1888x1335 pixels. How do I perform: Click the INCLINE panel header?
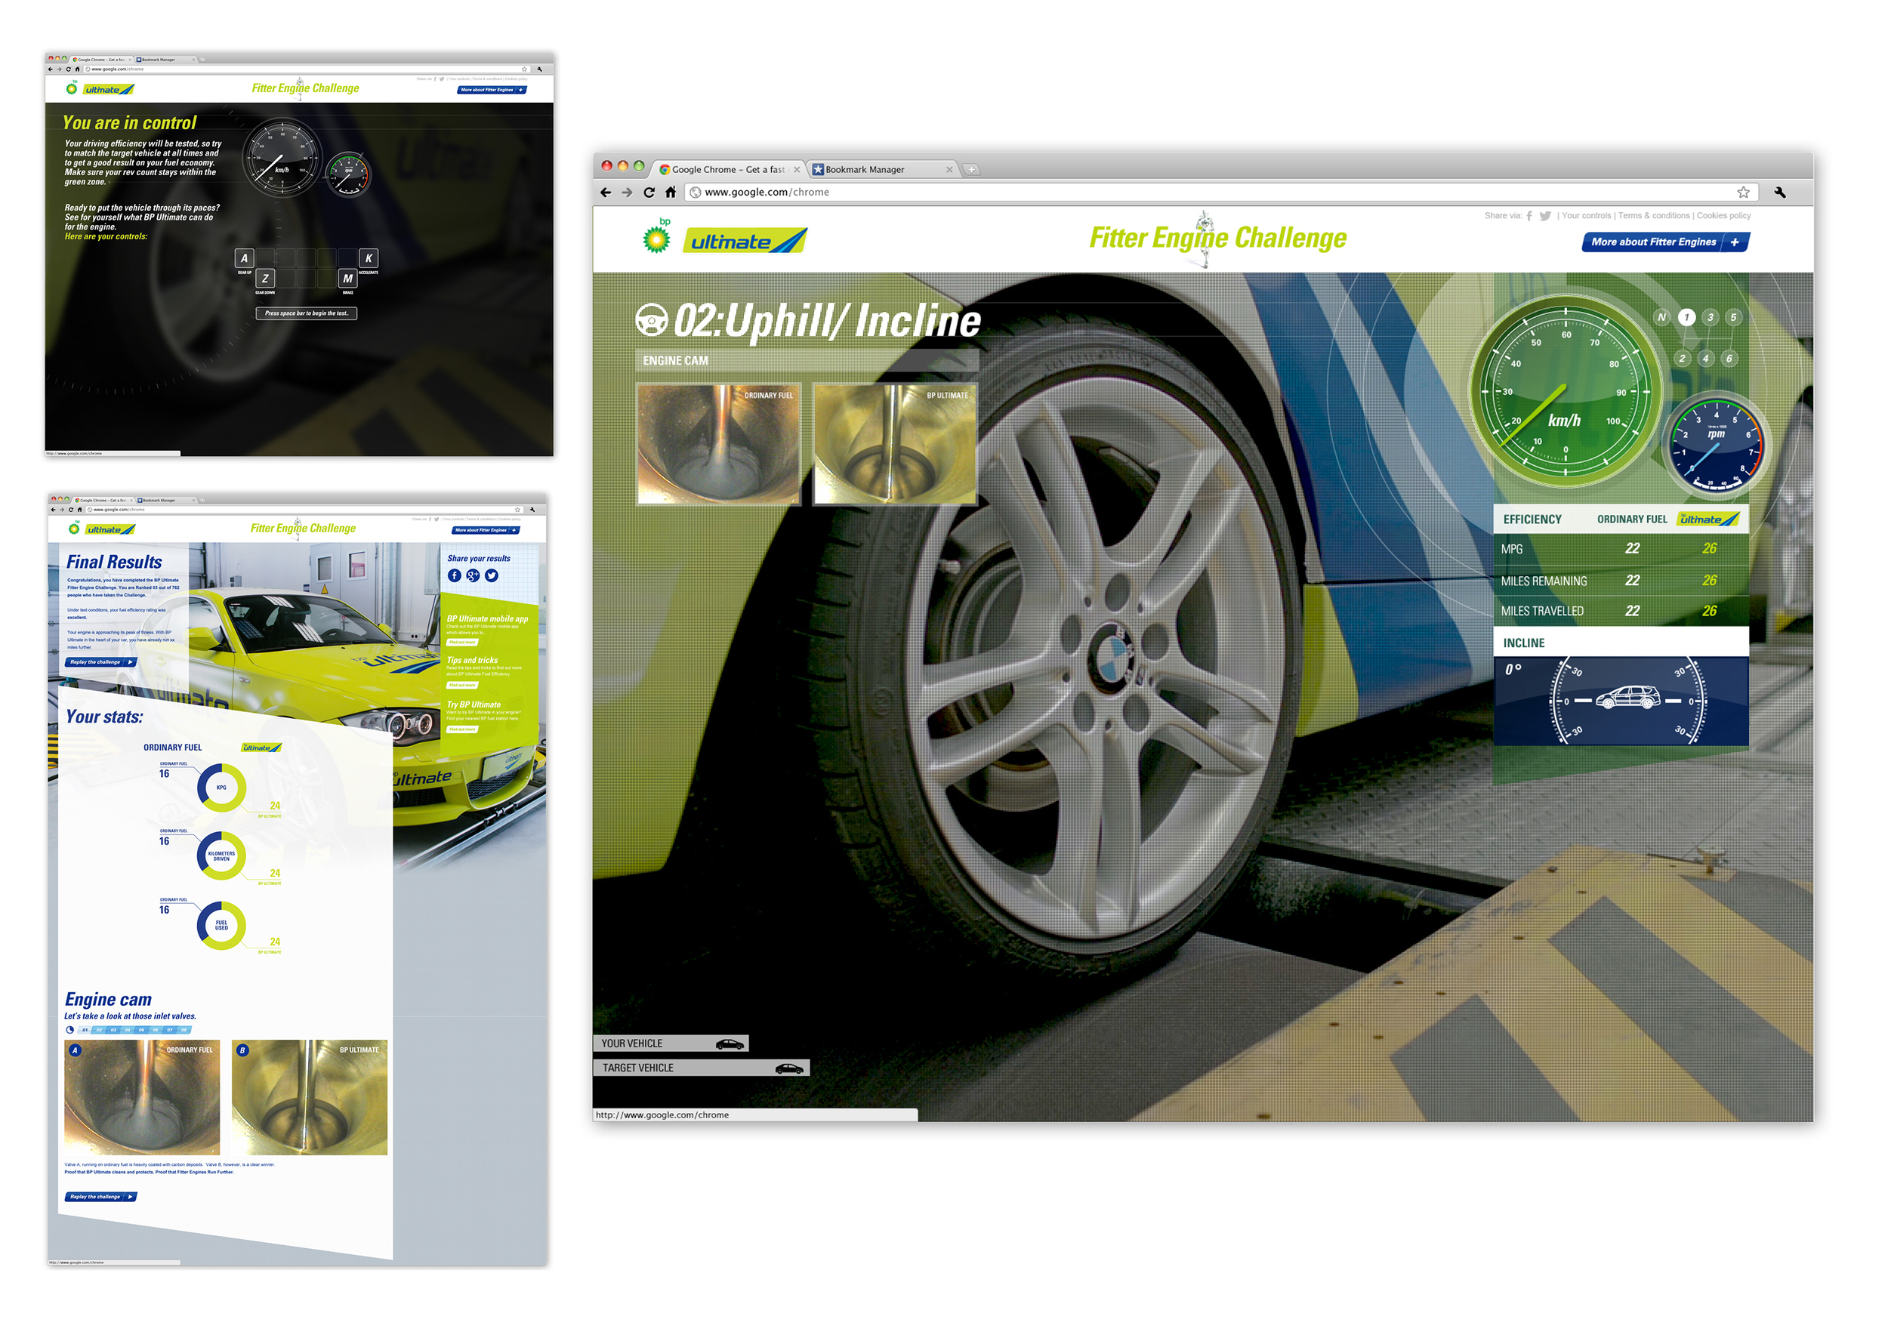tap(1621, 642)
